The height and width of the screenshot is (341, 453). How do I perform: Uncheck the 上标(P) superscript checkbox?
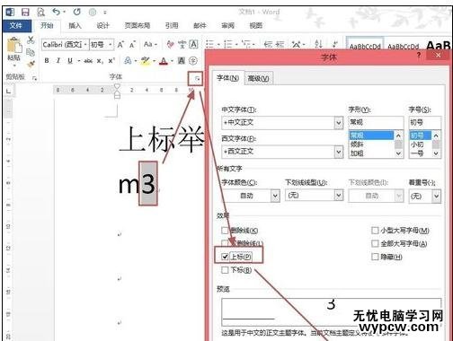(x=225, y=257)
